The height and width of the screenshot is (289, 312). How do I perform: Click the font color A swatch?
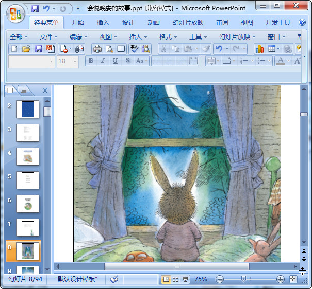point(281,61)
